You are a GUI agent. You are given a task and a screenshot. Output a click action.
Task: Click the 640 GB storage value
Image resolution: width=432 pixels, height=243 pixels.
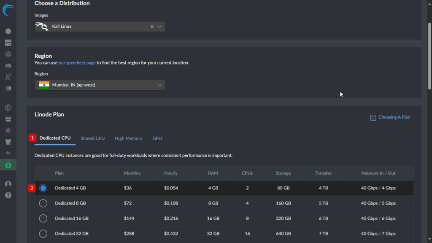pyautogui.click(x=283, y=233)
